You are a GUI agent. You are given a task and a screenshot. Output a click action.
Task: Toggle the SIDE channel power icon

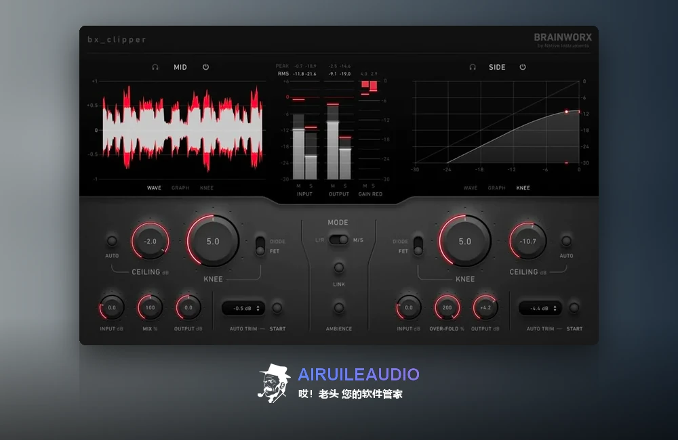point(523,67)
